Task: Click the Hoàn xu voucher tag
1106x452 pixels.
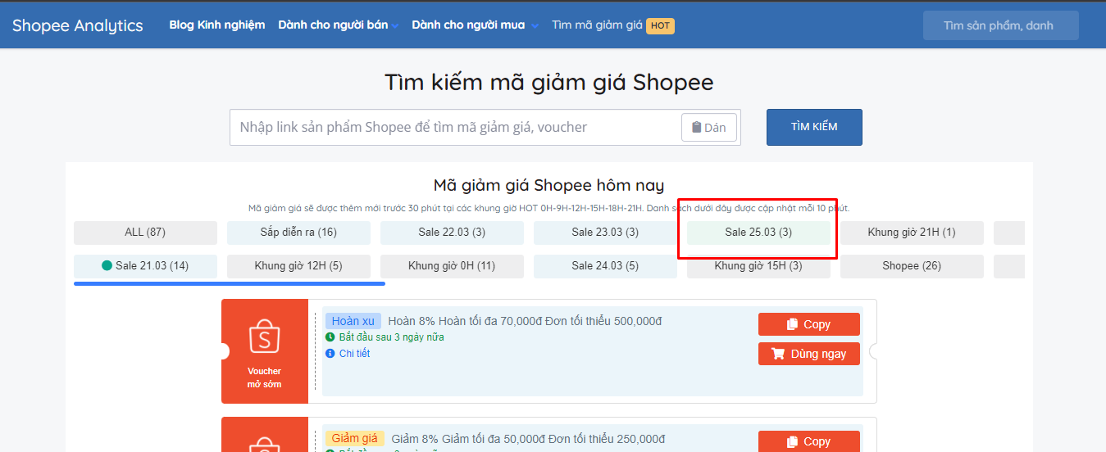Action: (x=353, y=321)
